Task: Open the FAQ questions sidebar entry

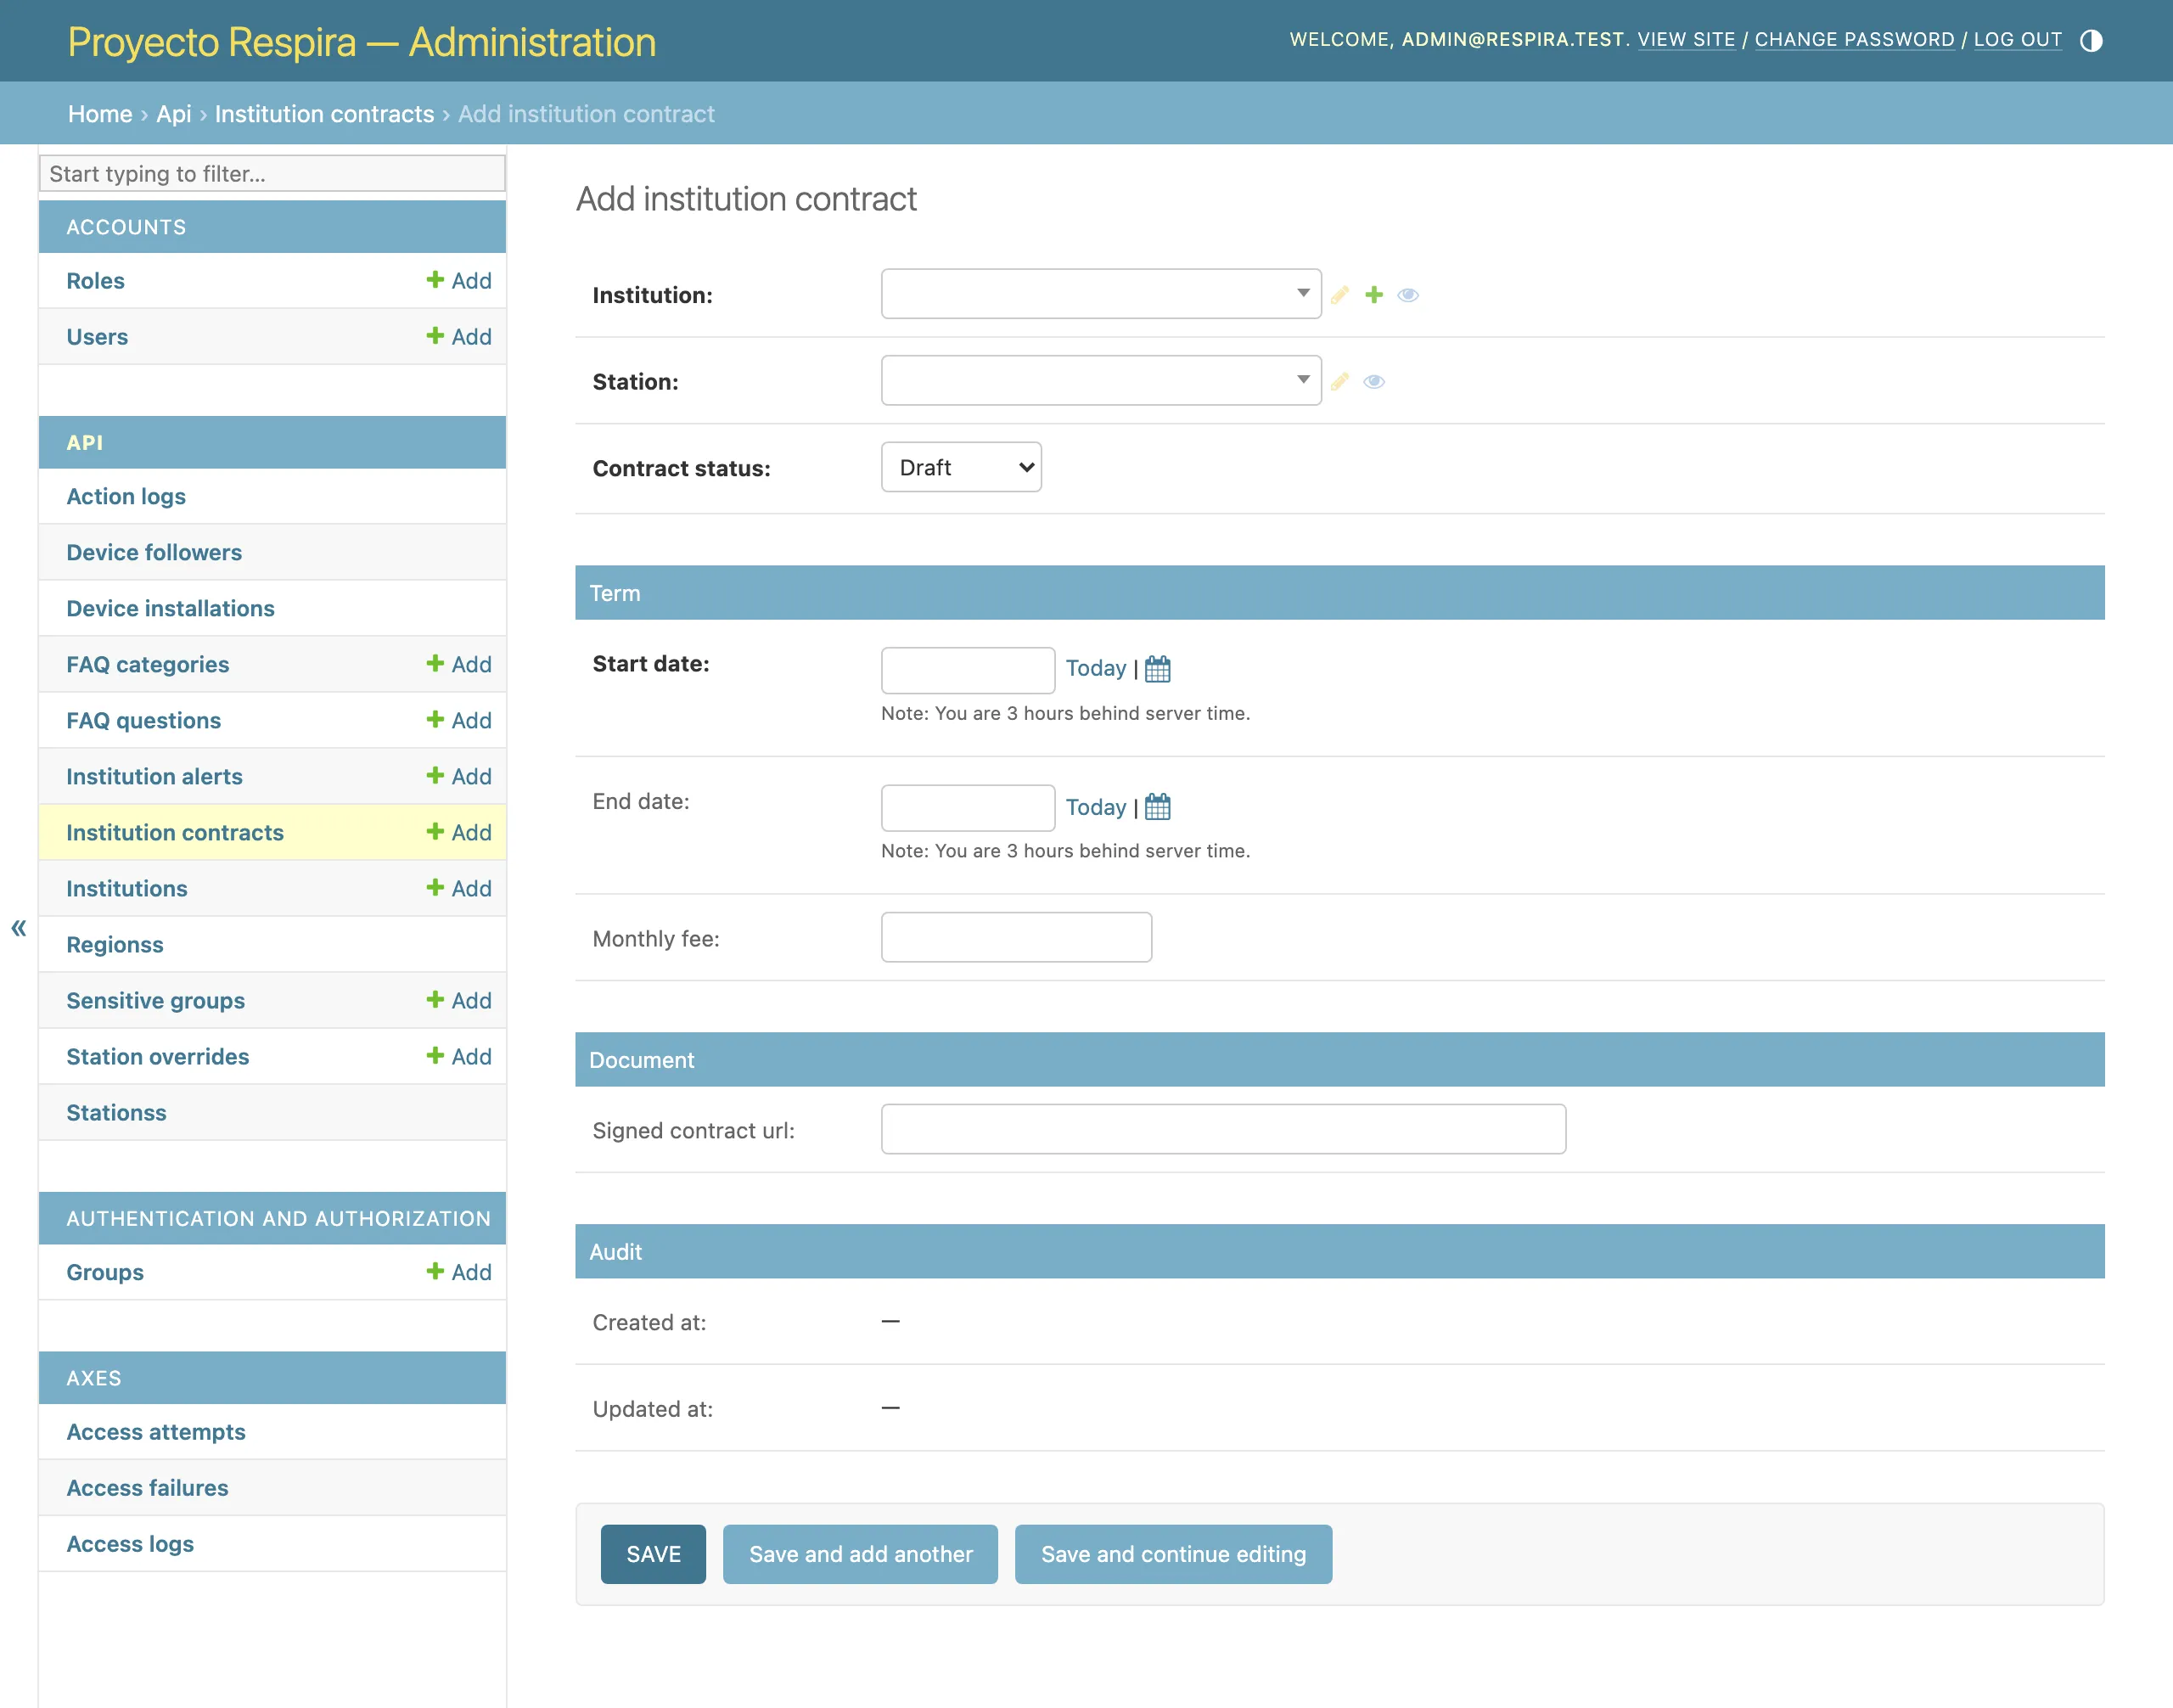Action: pyautogui.click(x=143, y=720)
